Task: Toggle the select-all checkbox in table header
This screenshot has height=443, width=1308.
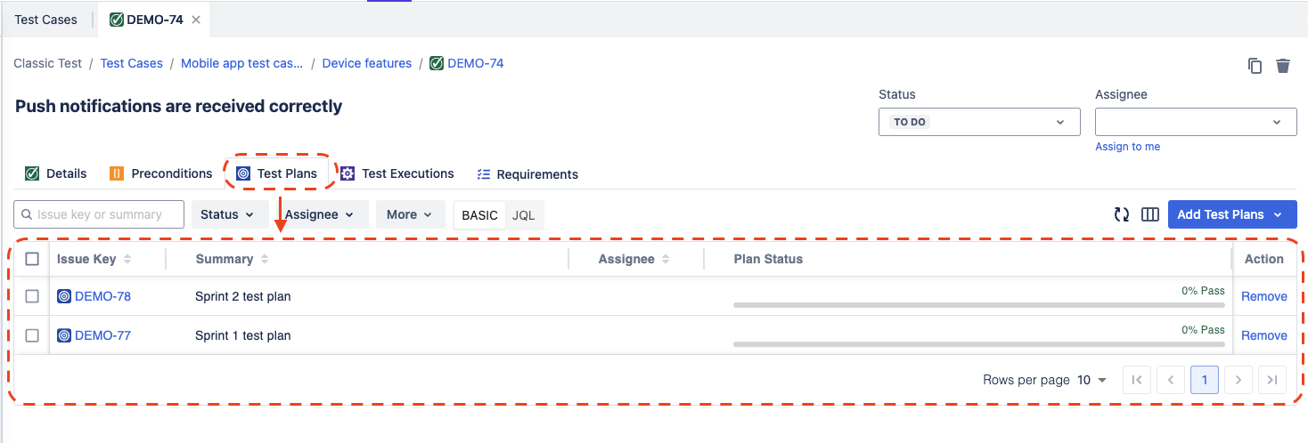Action: [x=32, y=259]
